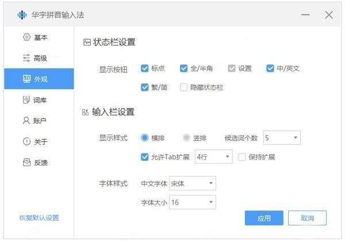Select the 横排 radio button

point(144,138)
